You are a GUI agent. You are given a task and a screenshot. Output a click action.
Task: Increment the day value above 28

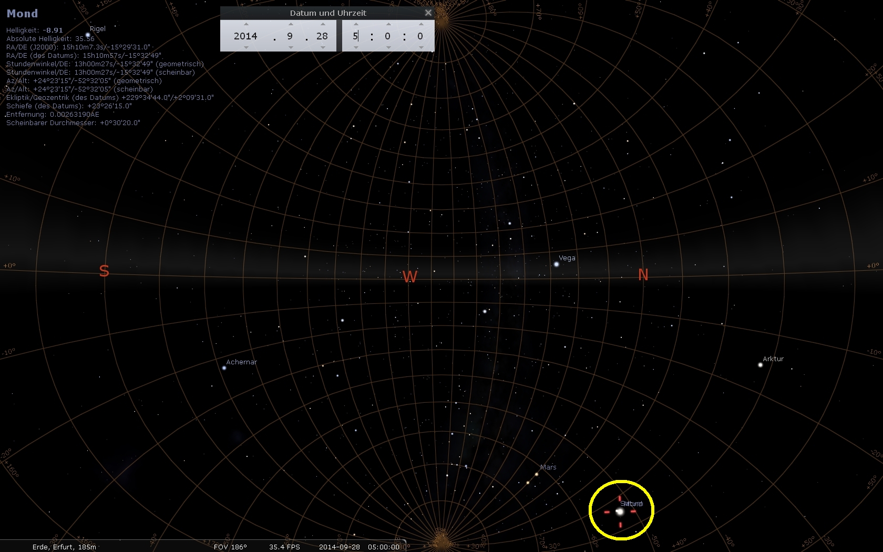(x=323, y=24)
